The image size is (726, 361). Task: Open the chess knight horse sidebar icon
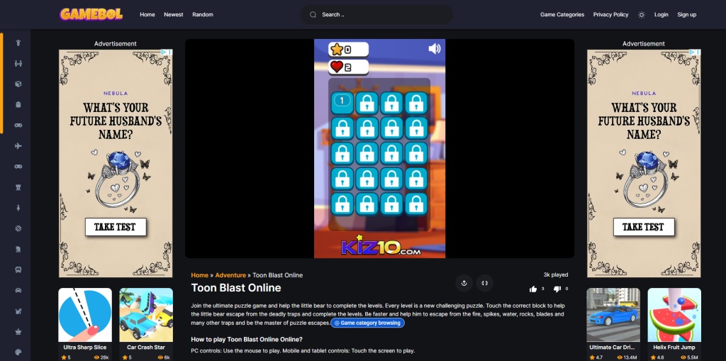tap(18, 249)
